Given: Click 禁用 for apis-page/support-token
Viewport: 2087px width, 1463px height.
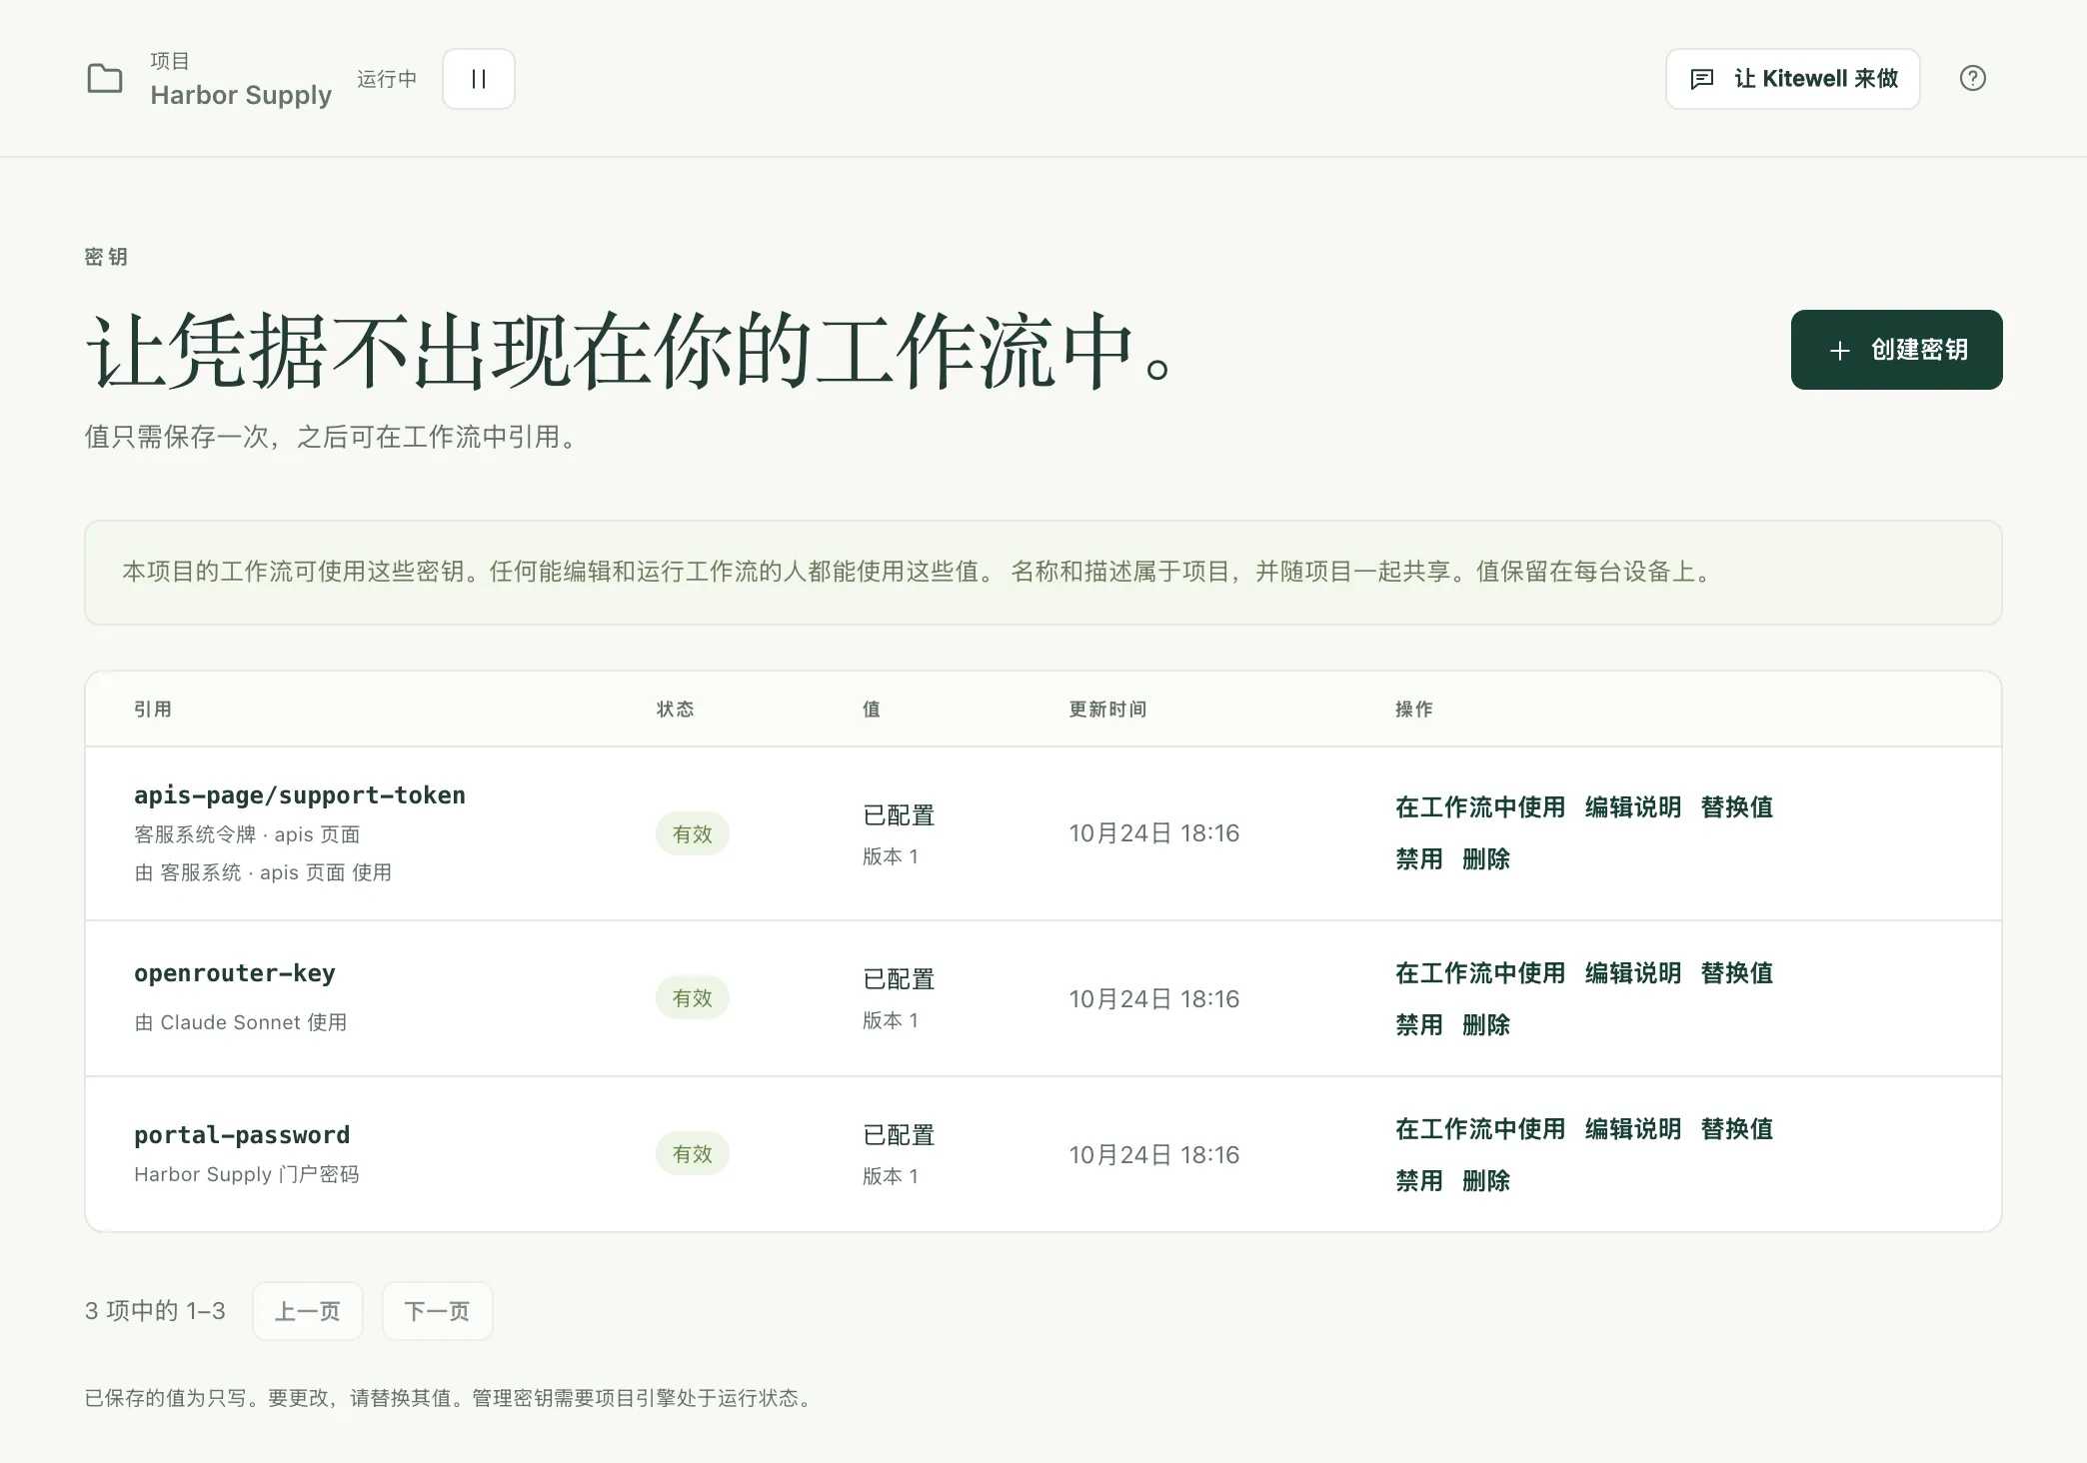Looking at the screenshot, I should (x=1419, y=859).
